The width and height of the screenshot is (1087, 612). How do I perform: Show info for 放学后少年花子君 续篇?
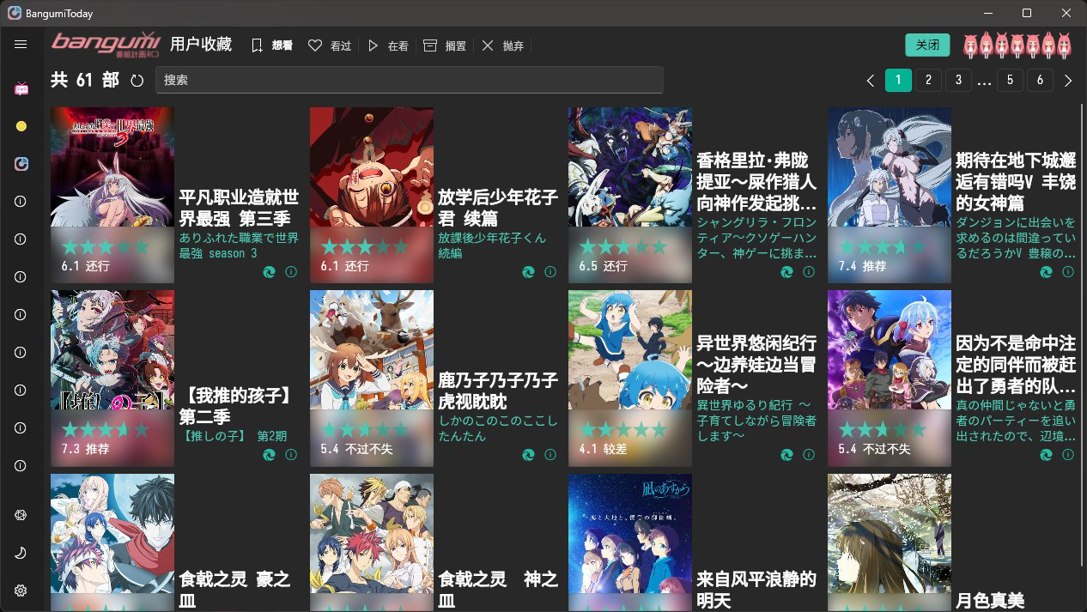[550, 271]
